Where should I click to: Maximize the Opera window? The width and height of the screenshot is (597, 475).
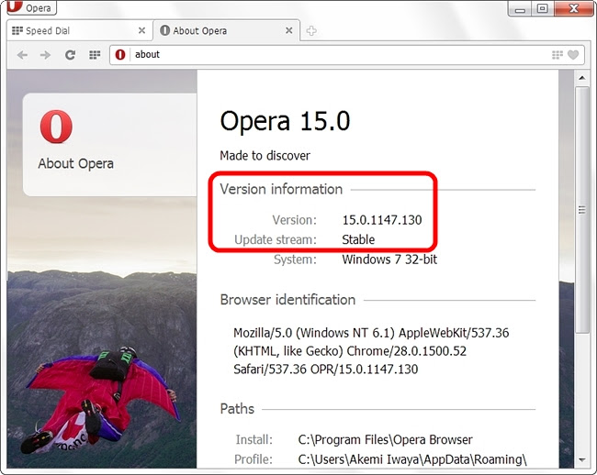[543, 8]
